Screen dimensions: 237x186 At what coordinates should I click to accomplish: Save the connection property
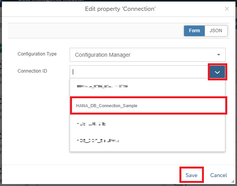click(x=191, y=175)
